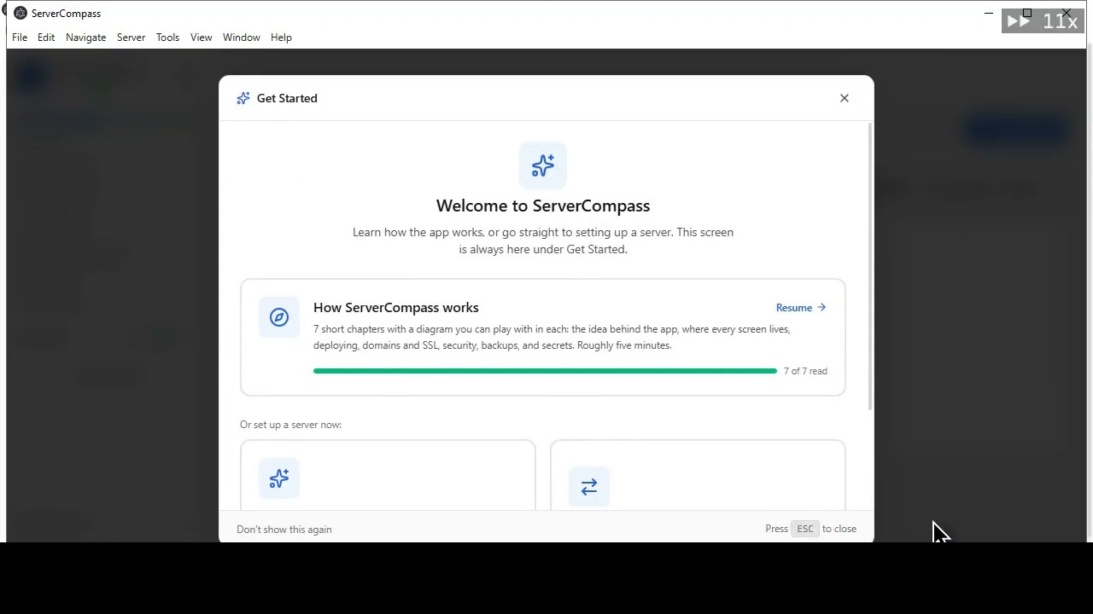Screen dimensions: 1093x614
Task: Open the Edit menu
Action: click(x=46, y=38)
